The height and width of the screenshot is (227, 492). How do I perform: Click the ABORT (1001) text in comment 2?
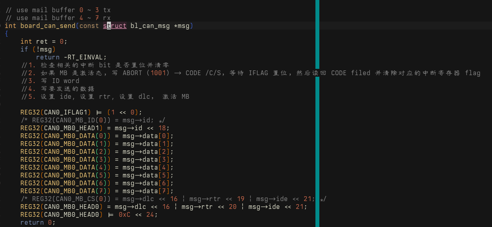(146, 73)
